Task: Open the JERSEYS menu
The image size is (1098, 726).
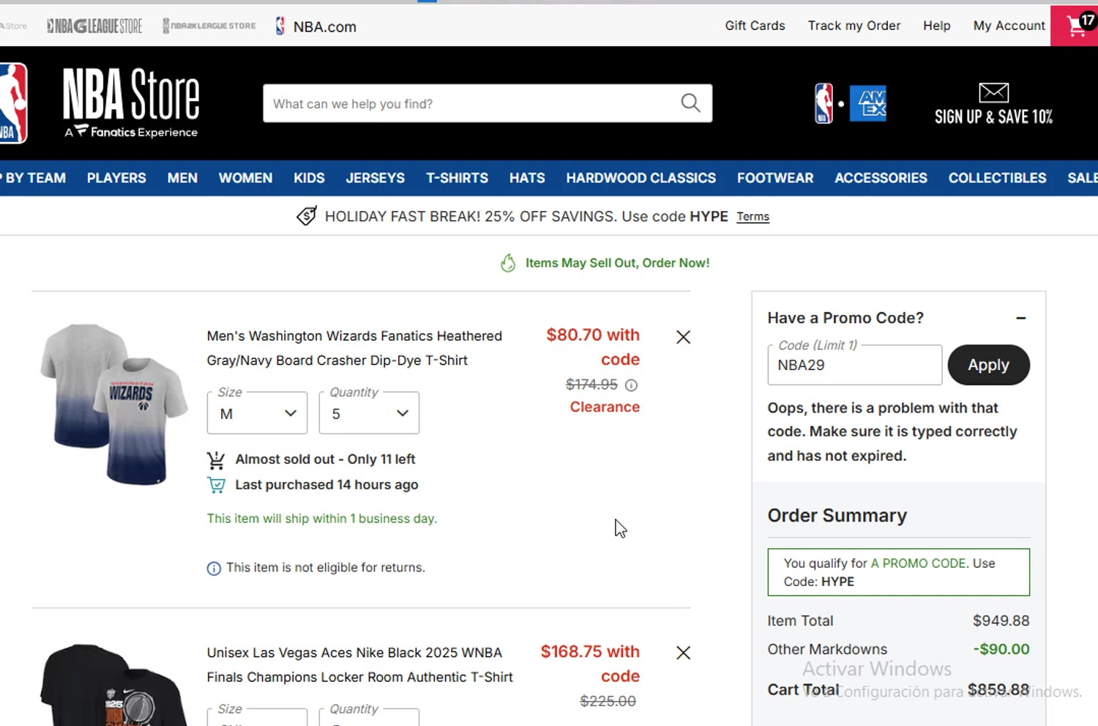Action: click(x=375, y=178)
